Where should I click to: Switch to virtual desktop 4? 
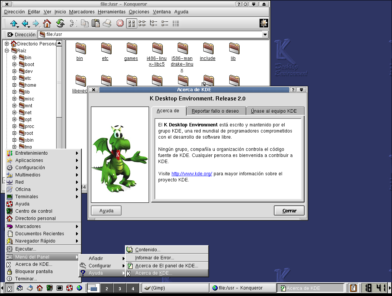pyautogui.click(x=133, y=289)
